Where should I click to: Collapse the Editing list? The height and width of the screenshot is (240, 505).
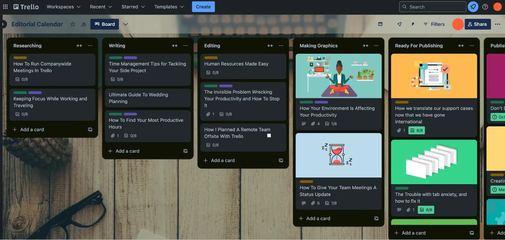click(270, 46)
